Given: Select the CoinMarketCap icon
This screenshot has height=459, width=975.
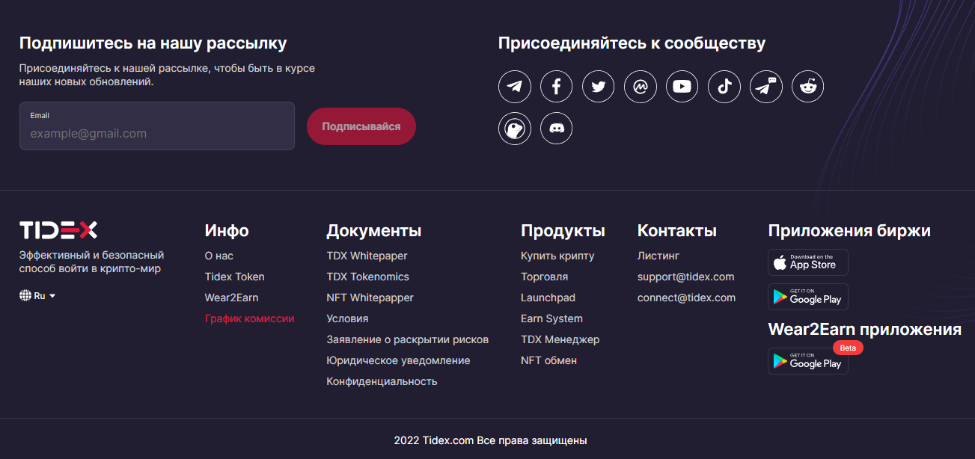Looking at the screenshot, I should pos(640,86).
